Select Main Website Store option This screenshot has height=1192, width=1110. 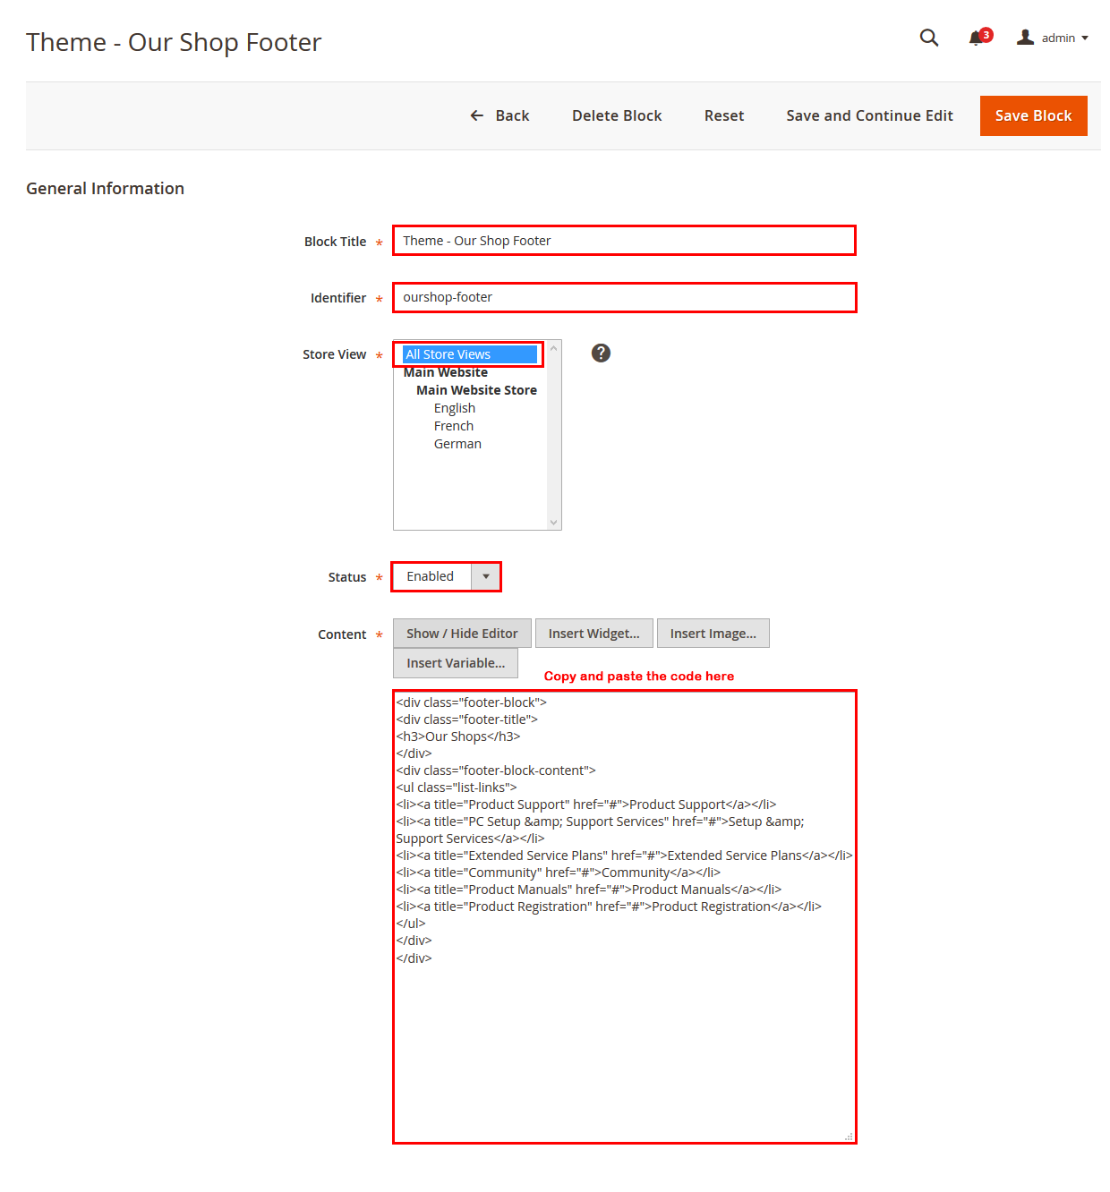point(476,390)
